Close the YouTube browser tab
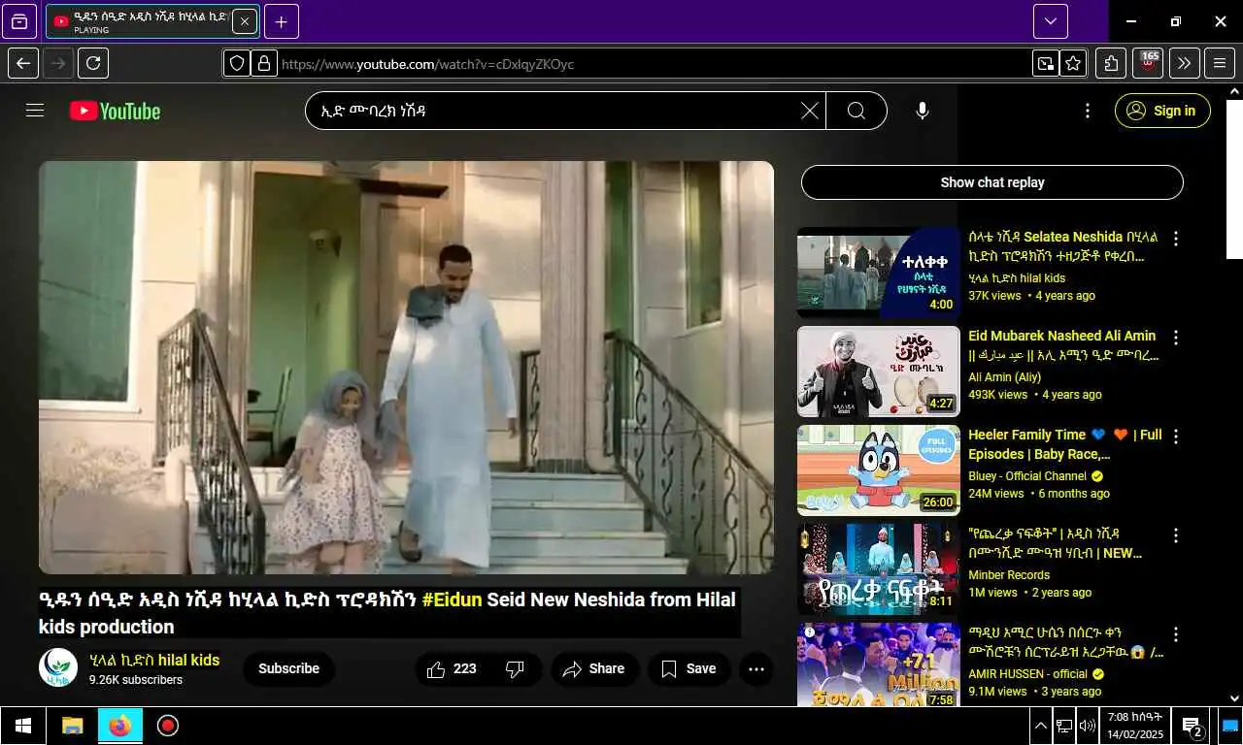The height and width of the screenshot is (745, 1243). (x=245, y=21)
